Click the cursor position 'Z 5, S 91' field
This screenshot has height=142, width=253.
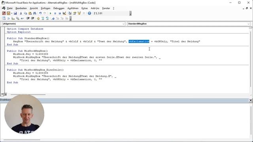tap(111, 13)
